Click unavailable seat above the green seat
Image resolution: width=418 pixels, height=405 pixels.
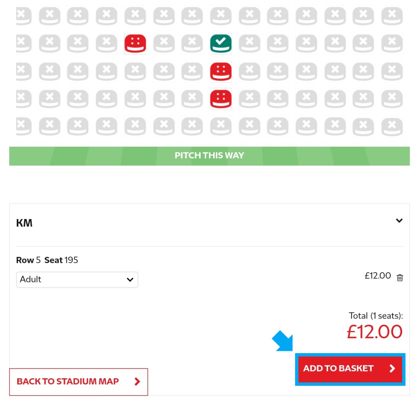220,16
